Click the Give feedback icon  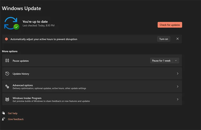pos(3,119)
